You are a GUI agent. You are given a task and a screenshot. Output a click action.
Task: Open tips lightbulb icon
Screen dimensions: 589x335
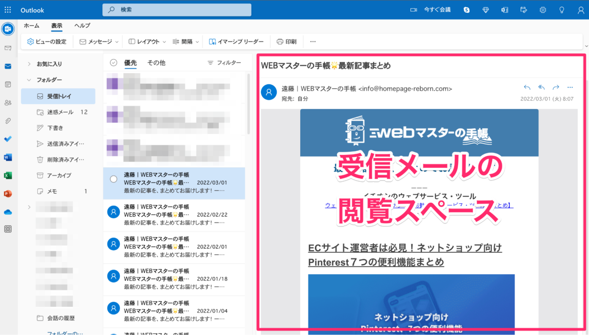[562, 10]
